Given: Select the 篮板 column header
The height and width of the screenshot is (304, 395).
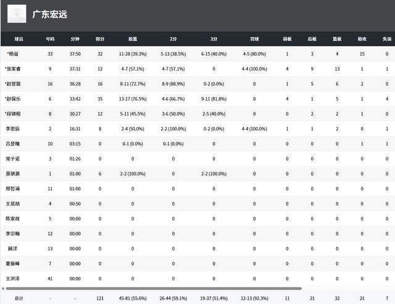Looking at the screenshot, I should (337, 38).
